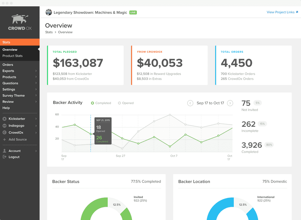Viewport: 301px width, 220px height.
Task: Click the Account person icon
Action: coord(5,151)
